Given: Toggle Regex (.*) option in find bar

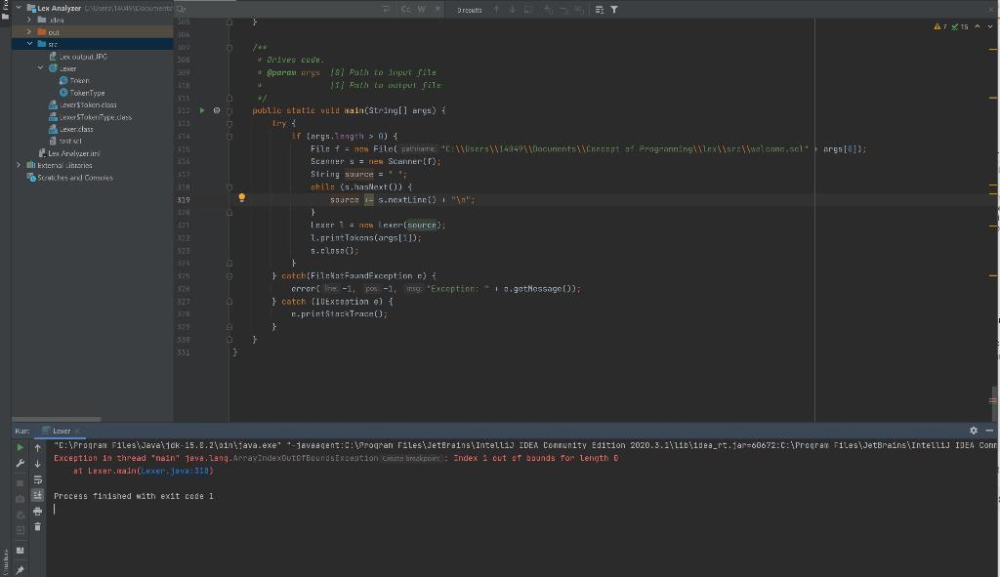Looking at the screenshot, I should tap(437, 10).
